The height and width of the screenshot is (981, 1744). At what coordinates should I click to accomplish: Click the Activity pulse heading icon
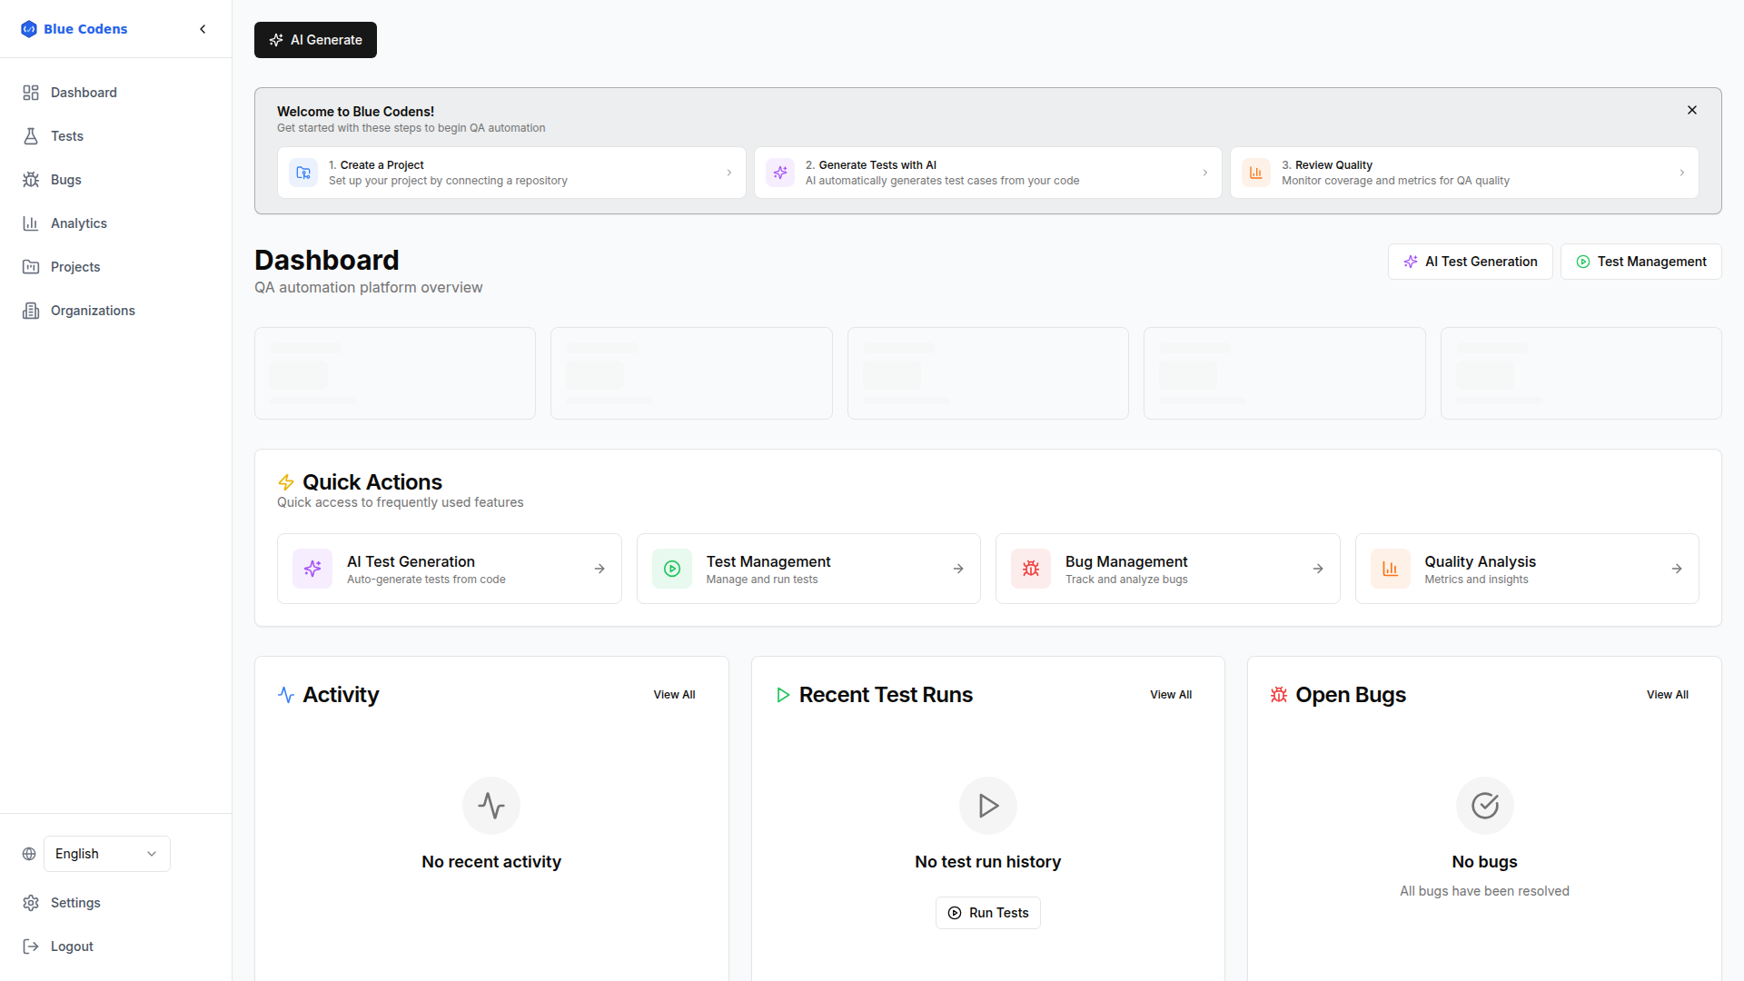(x=286, y=695)
